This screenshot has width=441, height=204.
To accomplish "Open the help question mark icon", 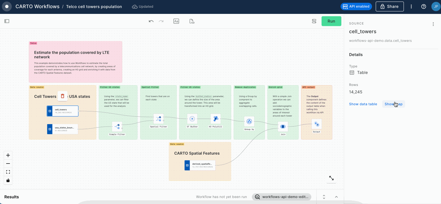I will pyautogui.click(x=424, y=6).
